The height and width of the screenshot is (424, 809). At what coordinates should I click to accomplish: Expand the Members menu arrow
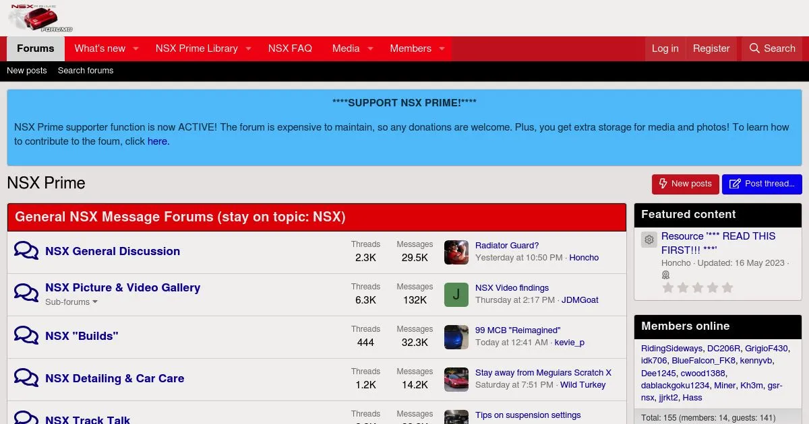(x=442, y=48)
